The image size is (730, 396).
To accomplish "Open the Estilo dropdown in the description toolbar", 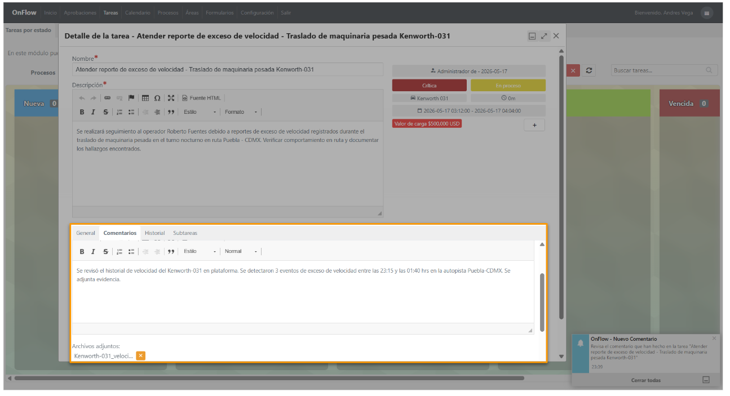I will click(200, 112).
